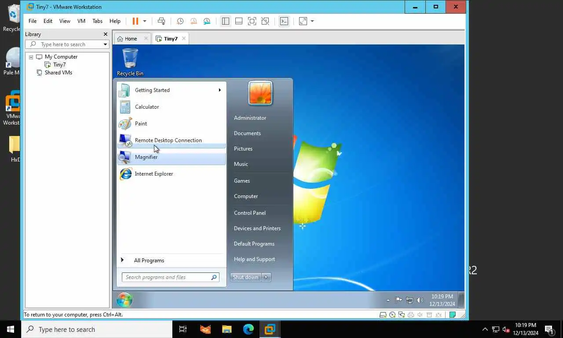Open Recycle Bin on the guest desktop
563x338 pixels.
130,62
